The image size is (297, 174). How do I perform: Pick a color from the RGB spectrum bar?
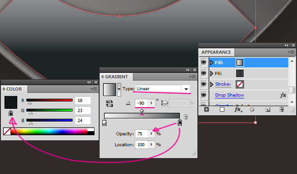[x=49, y=131]
